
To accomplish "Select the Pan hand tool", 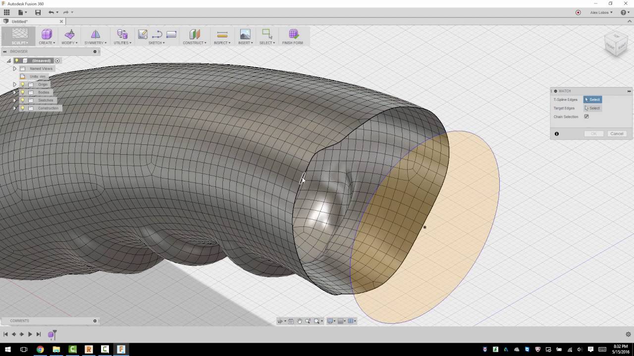I will pos(299,321).
